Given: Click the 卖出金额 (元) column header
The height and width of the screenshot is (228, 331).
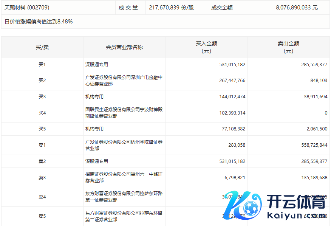Looking at the screenshot, I should click(x=288, y=47).
